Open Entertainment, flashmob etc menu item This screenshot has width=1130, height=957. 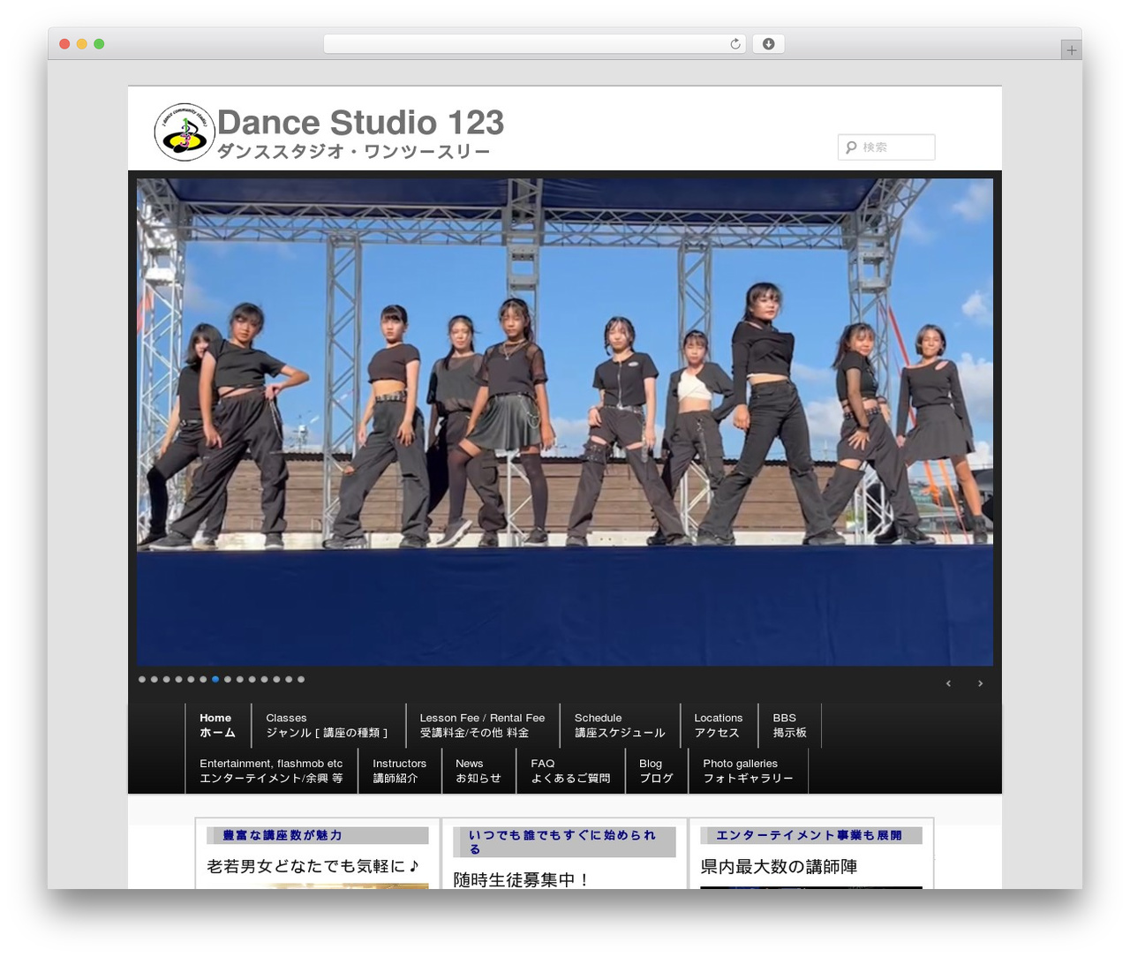272,771
